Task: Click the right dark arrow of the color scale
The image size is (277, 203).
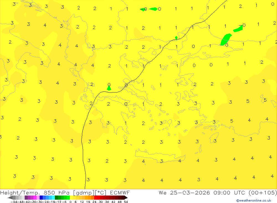Action: point(126,197)
